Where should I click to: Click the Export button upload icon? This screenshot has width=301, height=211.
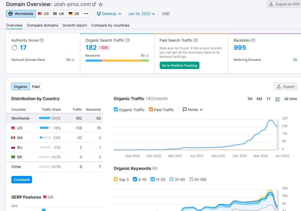[279, 87]
